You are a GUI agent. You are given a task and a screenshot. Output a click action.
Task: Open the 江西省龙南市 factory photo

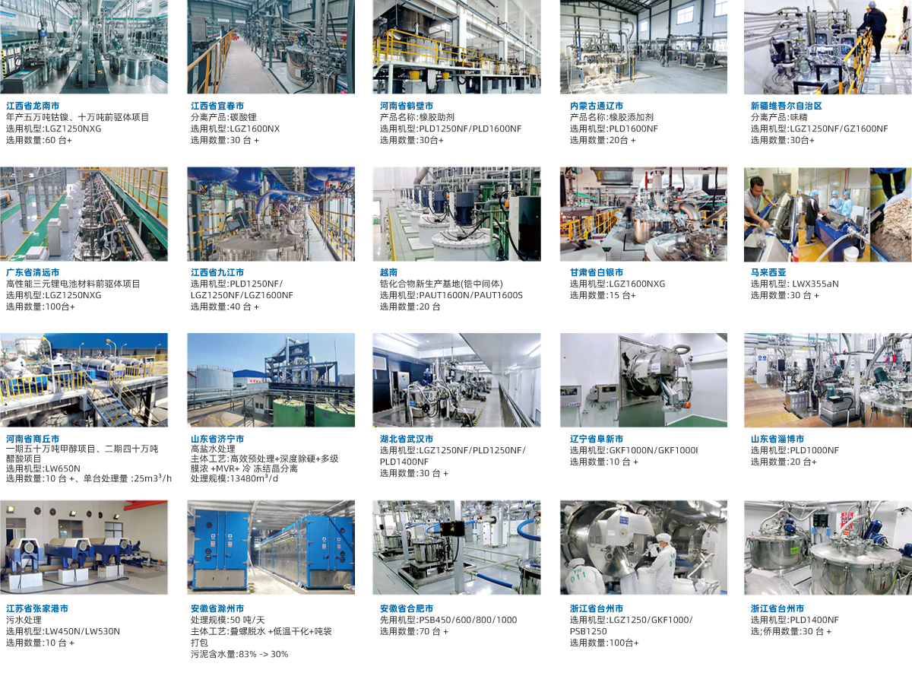pyautogui.click(x=84, y=47)
